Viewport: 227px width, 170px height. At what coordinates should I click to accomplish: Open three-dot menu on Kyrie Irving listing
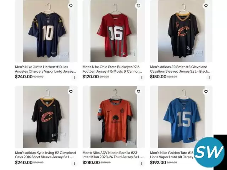74,164
